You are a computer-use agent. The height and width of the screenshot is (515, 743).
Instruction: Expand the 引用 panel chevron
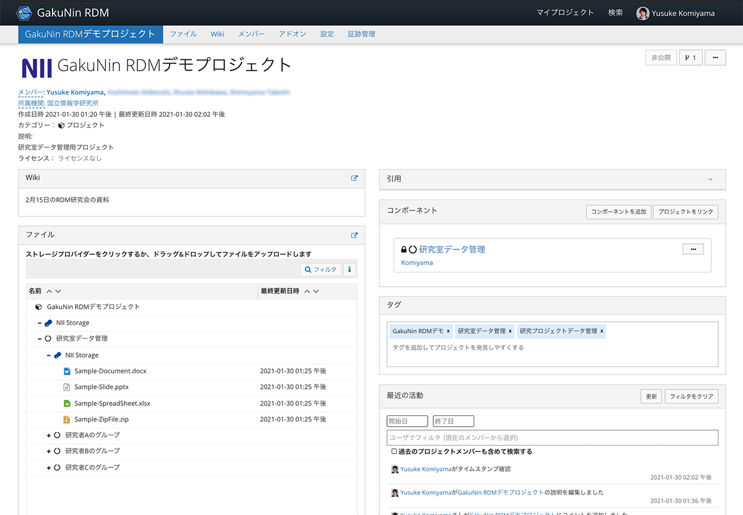[710, 179]
